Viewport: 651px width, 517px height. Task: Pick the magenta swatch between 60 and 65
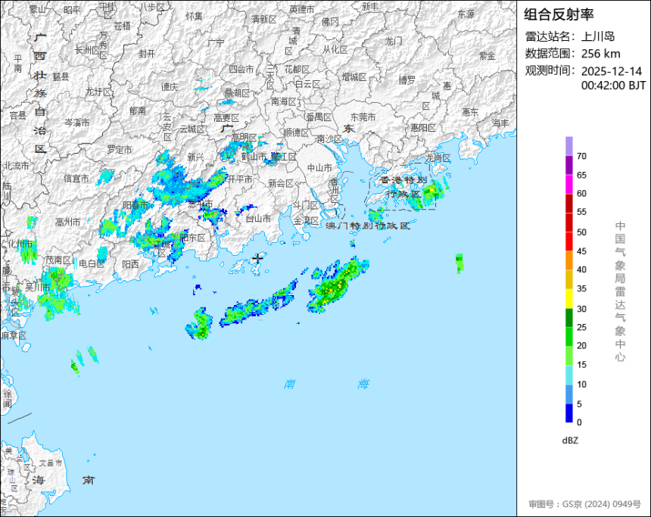[x=568, y=184]
